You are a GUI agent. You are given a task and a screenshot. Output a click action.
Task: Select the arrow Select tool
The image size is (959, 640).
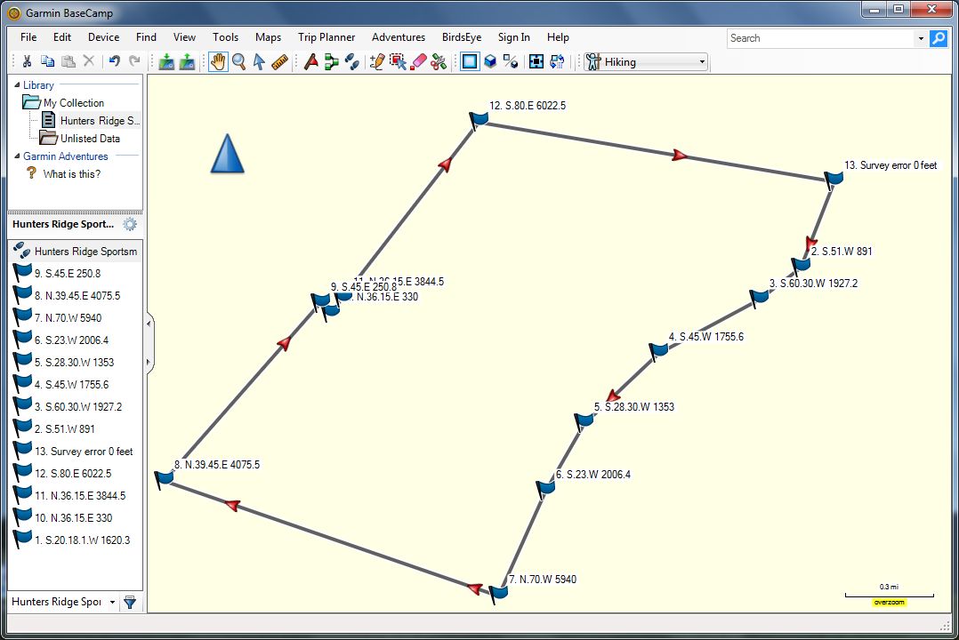pos(260,61)
